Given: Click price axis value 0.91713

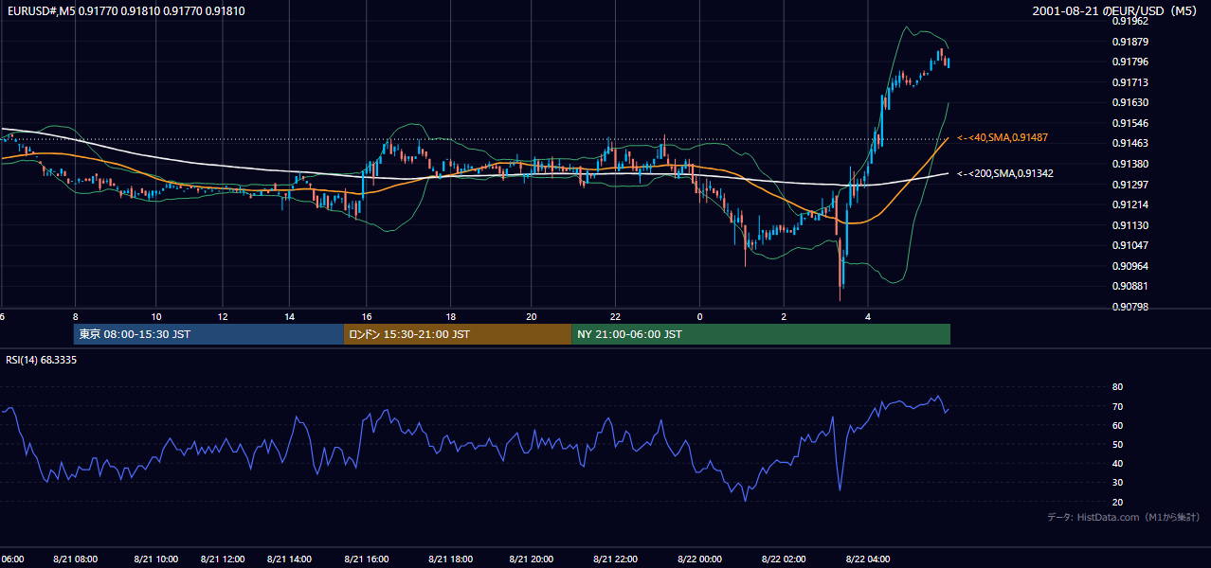Looking at the screenshot, I should [x=1130, y=82].
